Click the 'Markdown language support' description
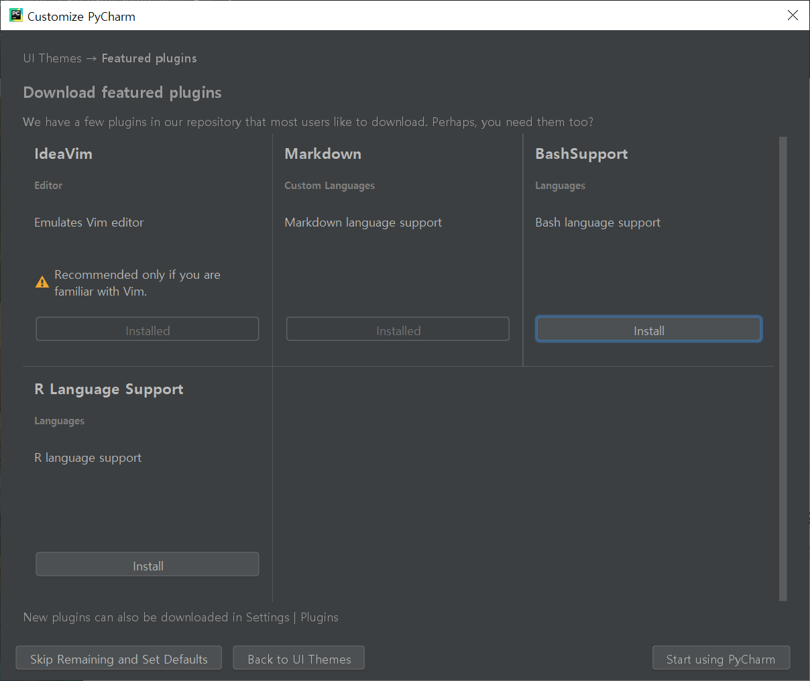This screenshot has width=810, height=681. pos(363,223)
